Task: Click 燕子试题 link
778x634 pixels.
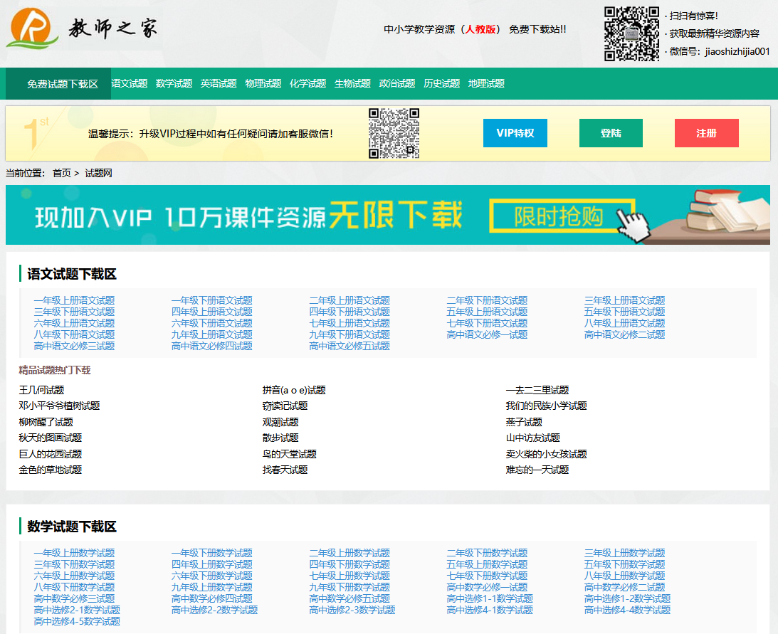Action: tap(524, 422)
